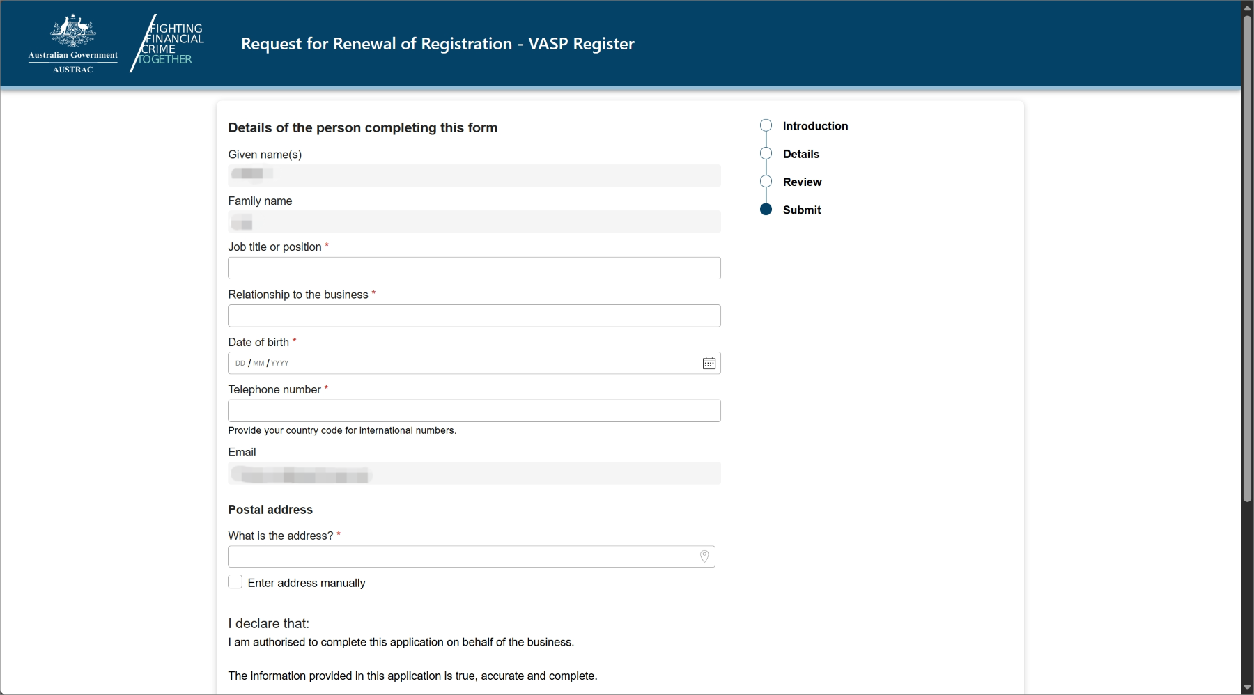Click the Fighting Financial Crime Together logo
The image size is (1254, 695).
(x=169, y=43)
